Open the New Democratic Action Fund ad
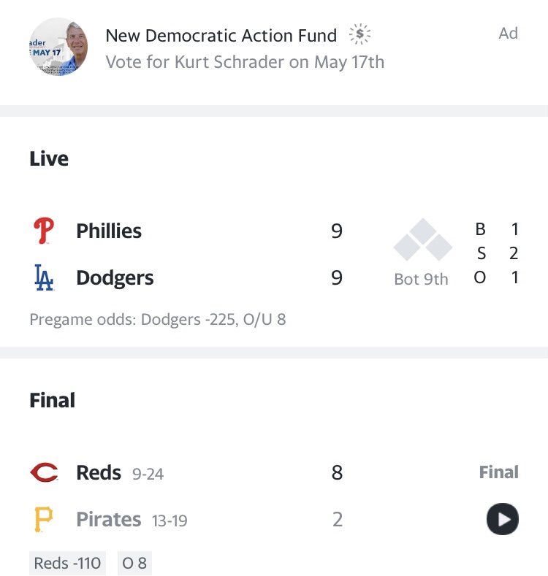548x576 pixels. (221, 35)
